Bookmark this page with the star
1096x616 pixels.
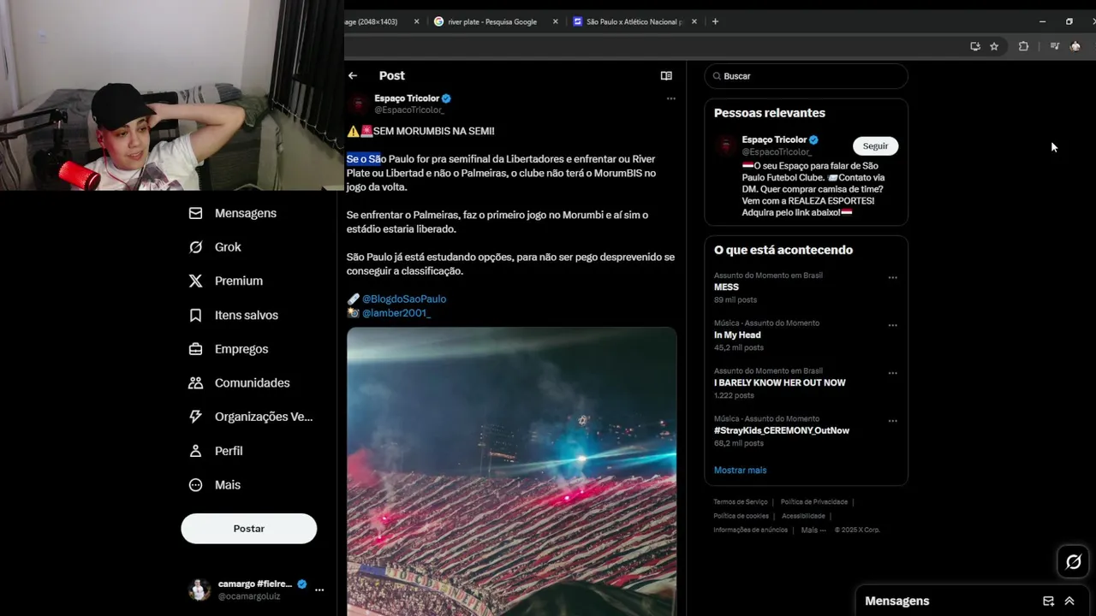point(994,46)
